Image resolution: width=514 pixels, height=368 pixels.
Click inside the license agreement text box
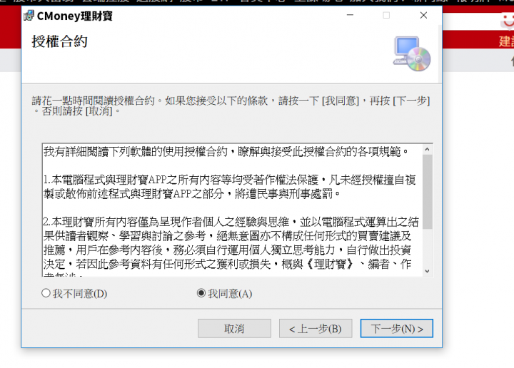click(233, 210)
